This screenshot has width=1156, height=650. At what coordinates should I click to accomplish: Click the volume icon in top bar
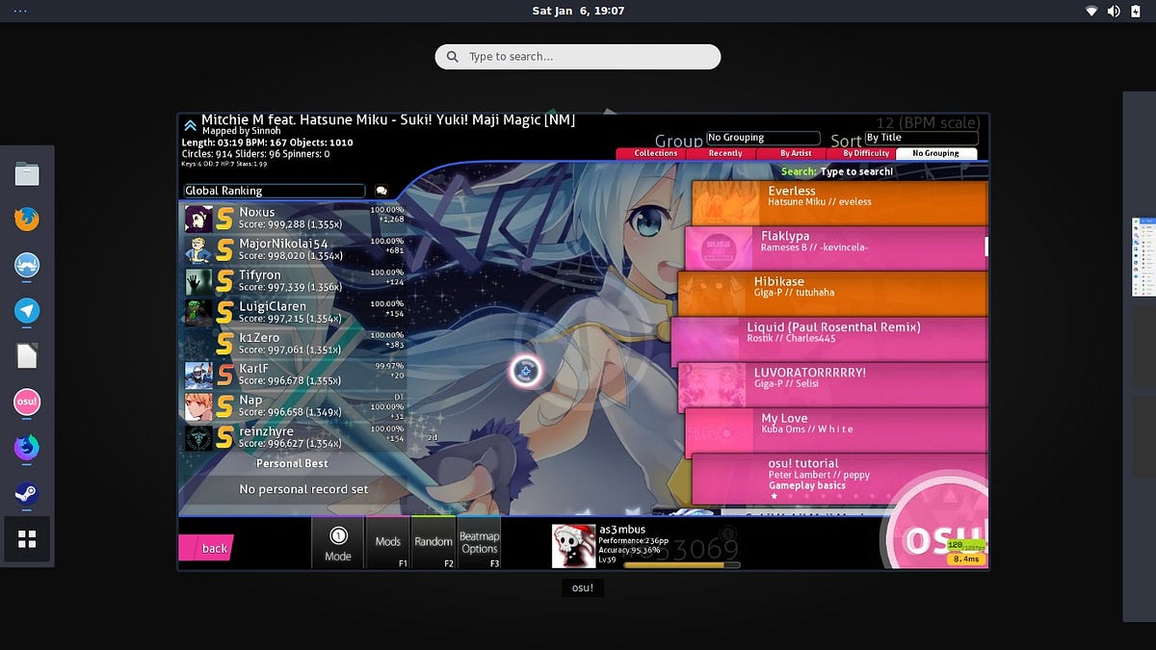pyautogui.click(x=1114, y=11)
